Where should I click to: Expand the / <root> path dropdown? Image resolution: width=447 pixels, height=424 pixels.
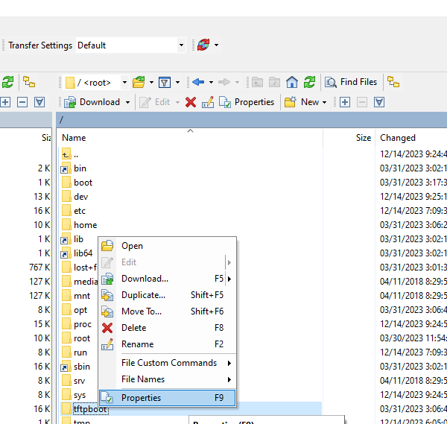pos(124,82)
